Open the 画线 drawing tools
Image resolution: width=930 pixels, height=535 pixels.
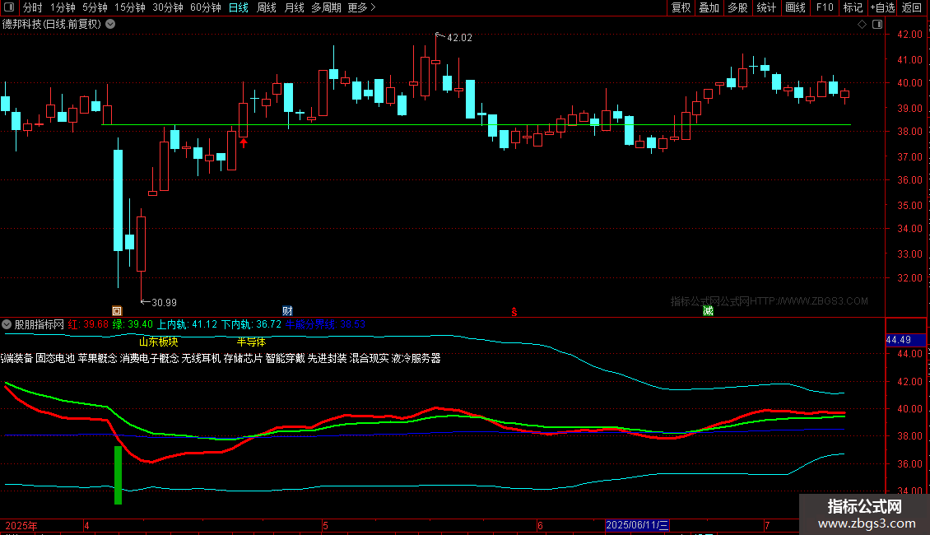(x=795, y=7)
